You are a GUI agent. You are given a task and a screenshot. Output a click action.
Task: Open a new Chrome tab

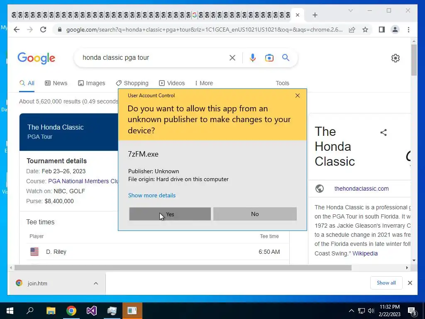pos(315,15)
